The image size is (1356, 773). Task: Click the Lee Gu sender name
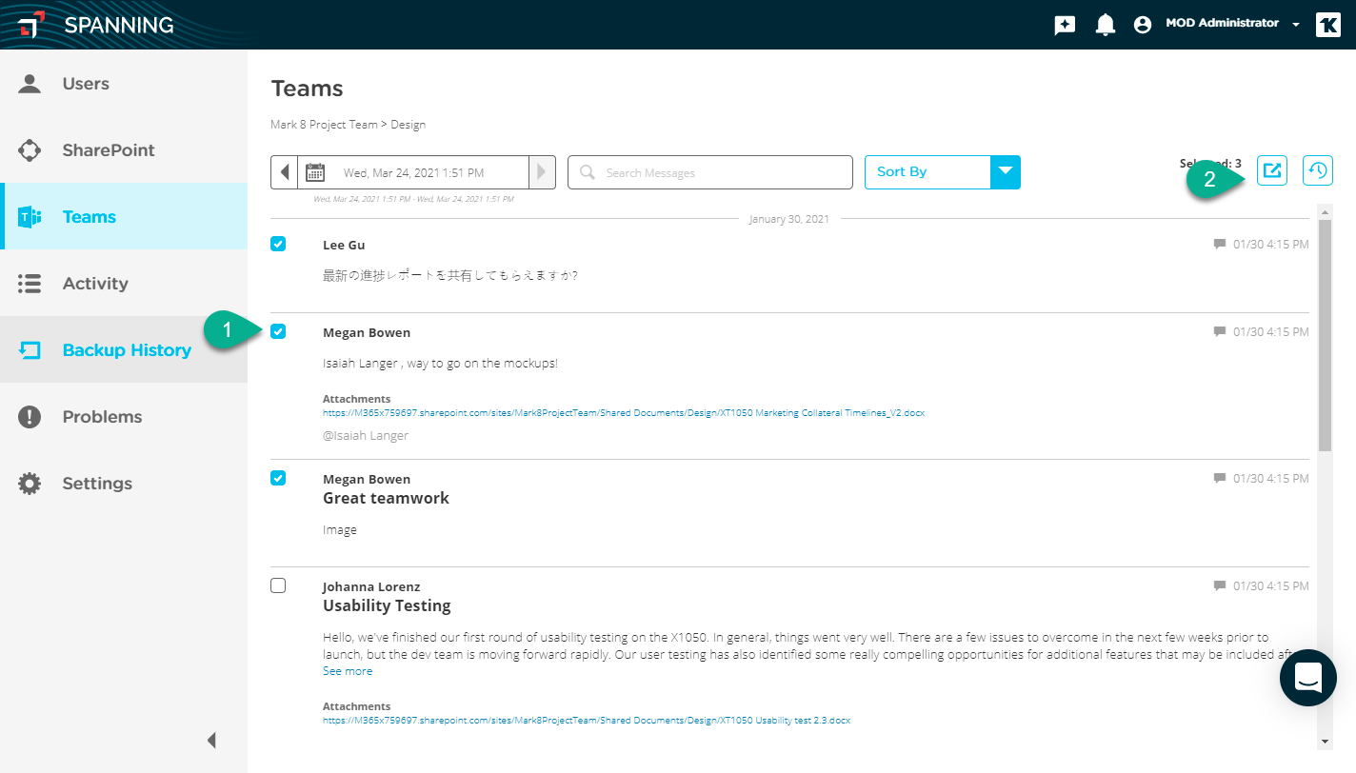(344, 246)
